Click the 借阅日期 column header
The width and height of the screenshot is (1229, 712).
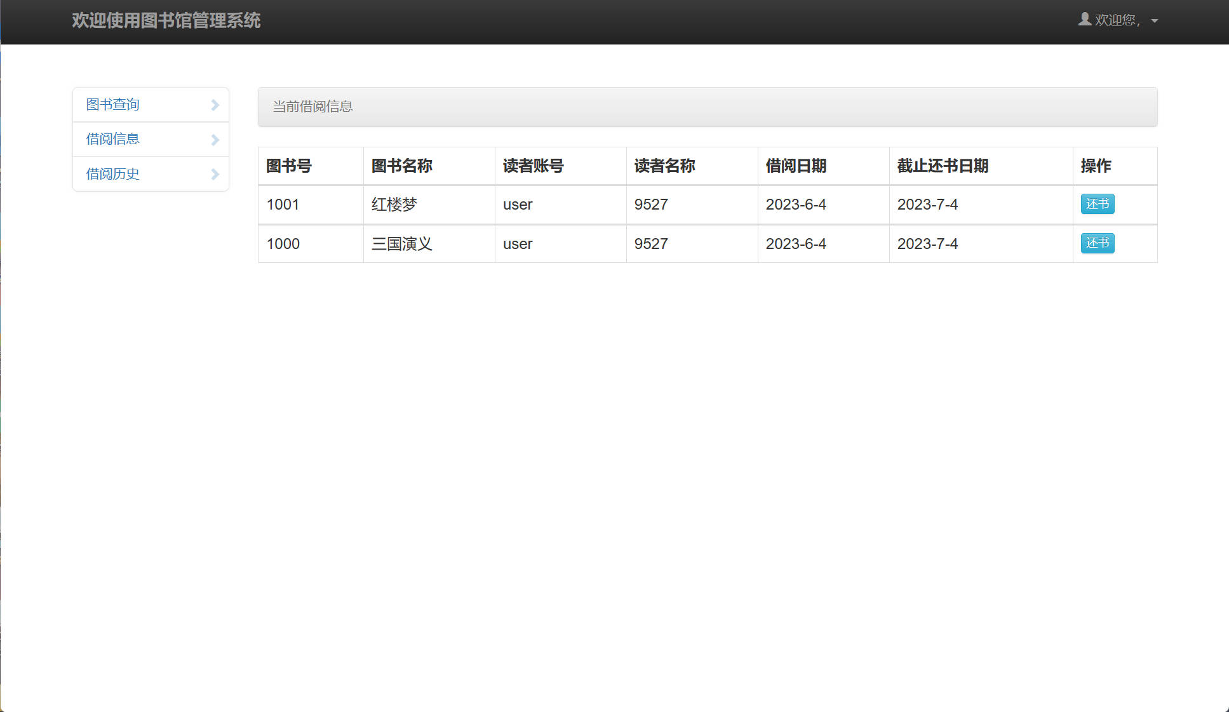[795, 166]
